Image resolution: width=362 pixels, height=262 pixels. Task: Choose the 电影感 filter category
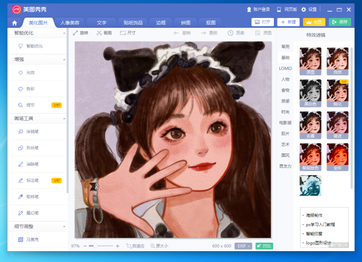pyautogui.click(x=285, y=123)
